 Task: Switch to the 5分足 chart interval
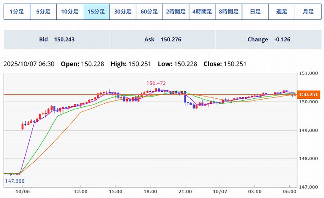(x=43, y=12)
